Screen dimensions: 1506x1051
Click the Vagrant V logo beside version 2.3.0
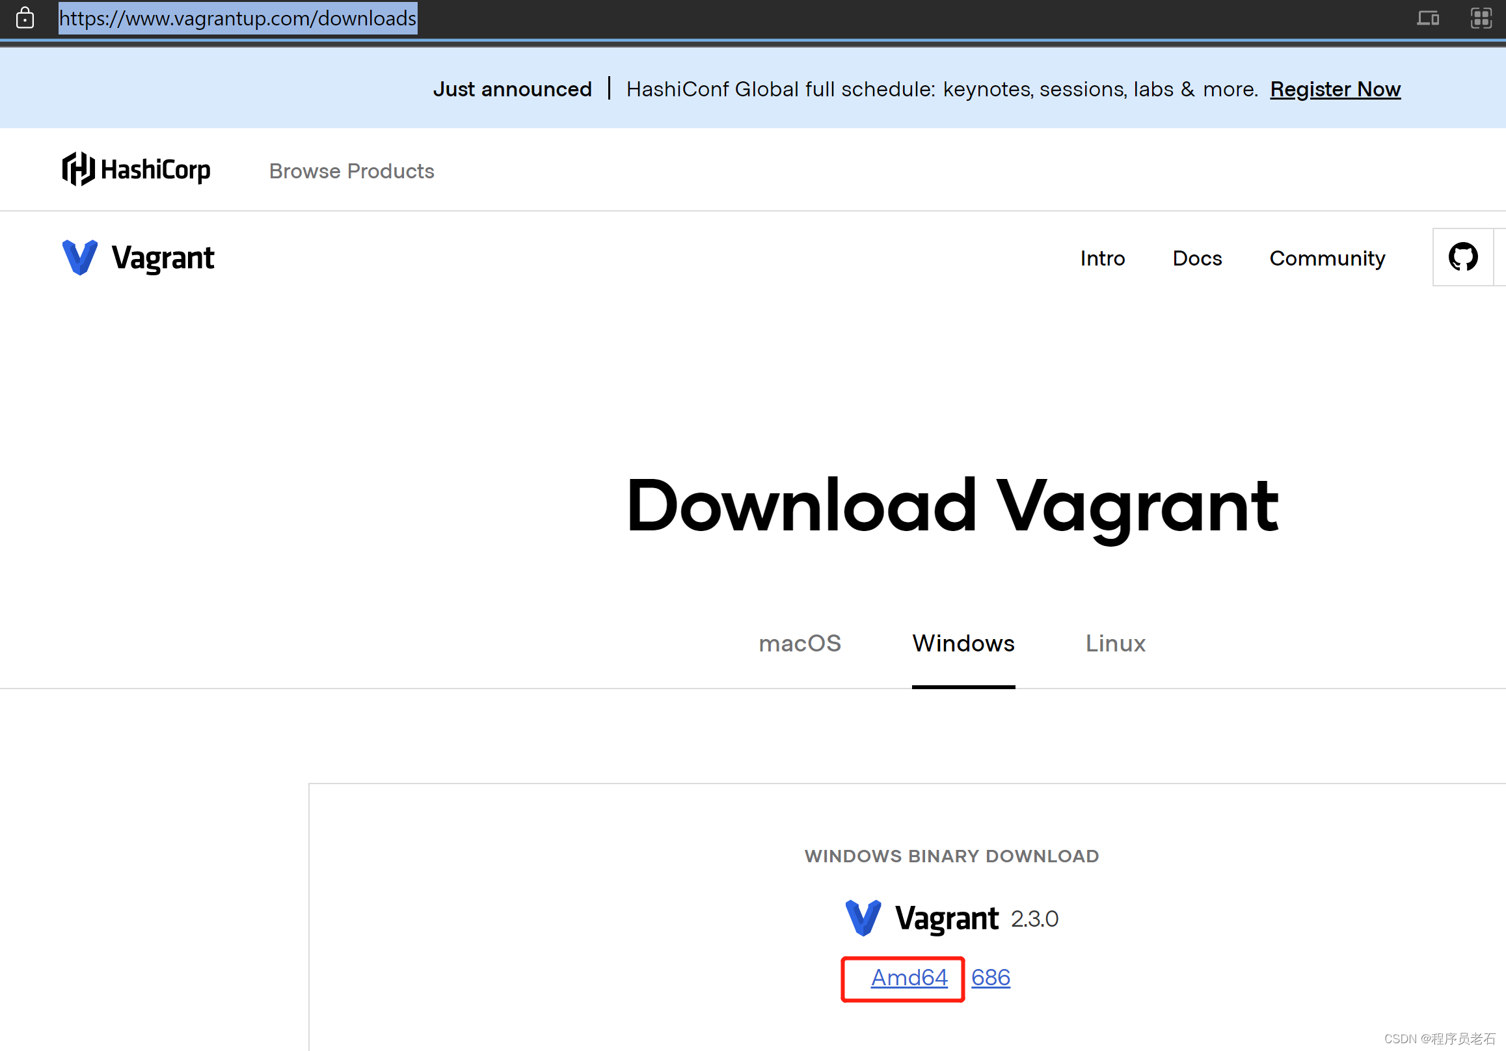tap(863, 917)
